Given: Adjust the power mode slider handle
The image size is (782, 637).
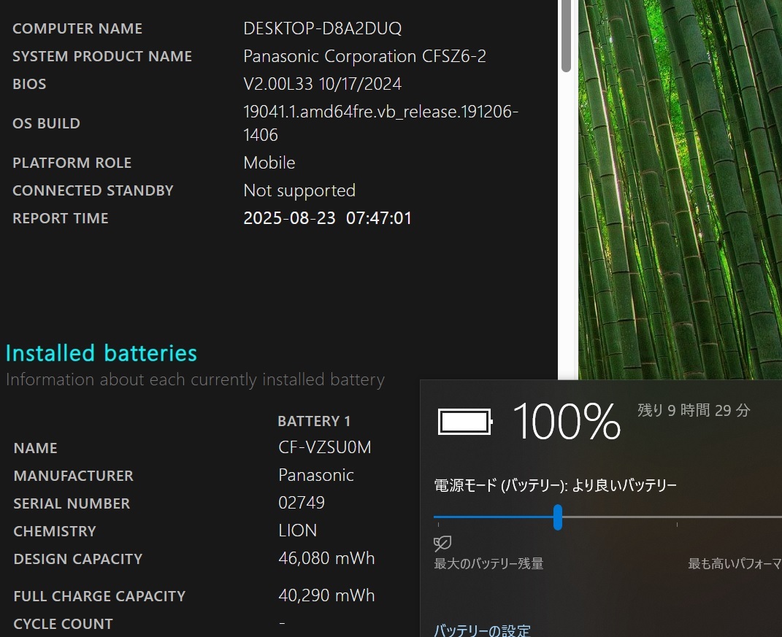Looking at the screenshot, I should click(558, 517).
